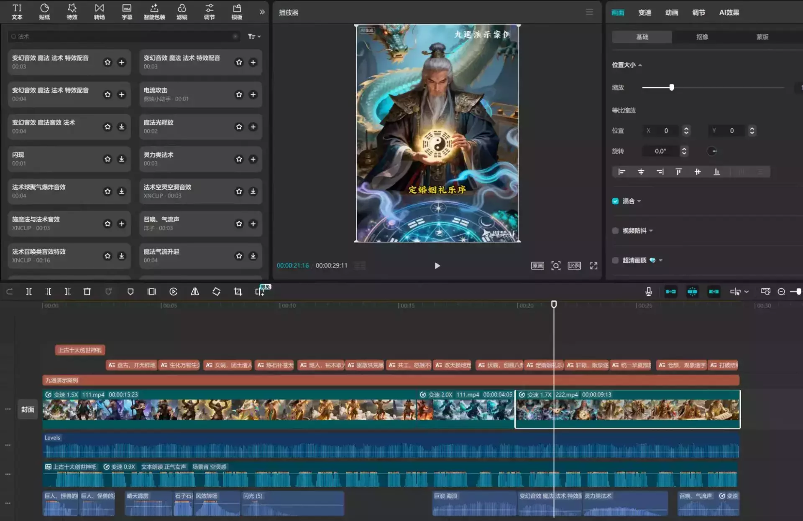Click the split clip tool in timeline toolbar

(29, 292)
